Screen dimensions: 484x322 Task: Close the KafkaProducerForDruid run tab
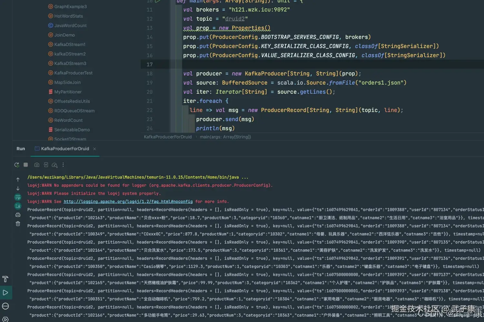(95, 149)
